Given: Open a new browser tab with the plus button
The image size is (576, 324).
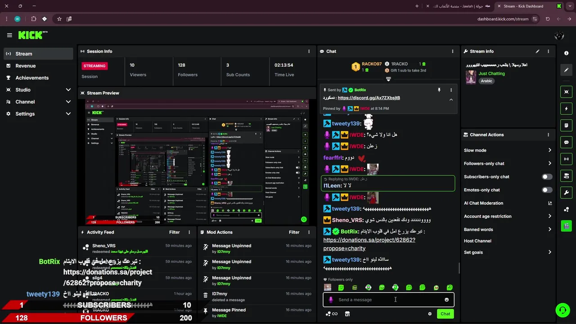Looking at the screenshot, I should click(417, 6).
